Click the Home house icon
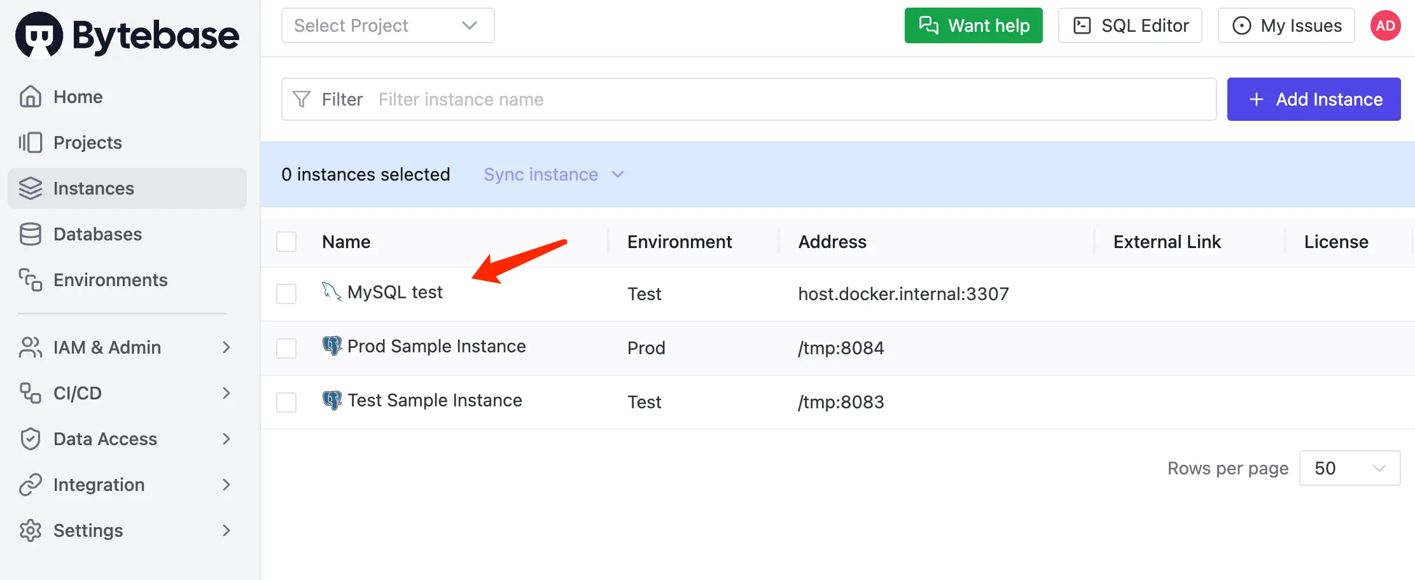The width and height of the screenshot is (1415, 580). 31,97
